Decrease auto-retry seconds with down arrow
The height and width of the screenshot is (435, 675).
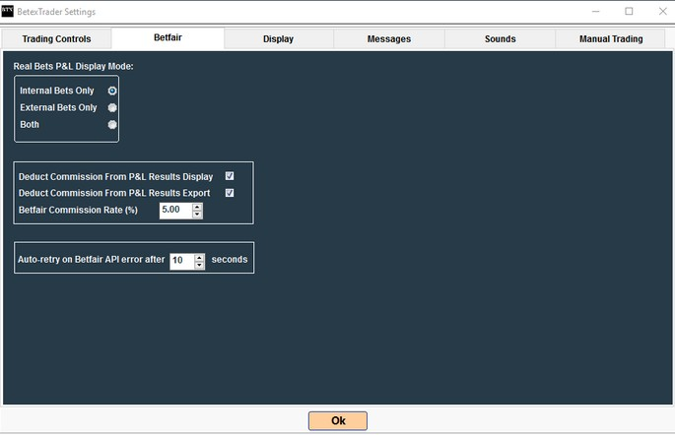pyautogui.click(x=200, y=265)
